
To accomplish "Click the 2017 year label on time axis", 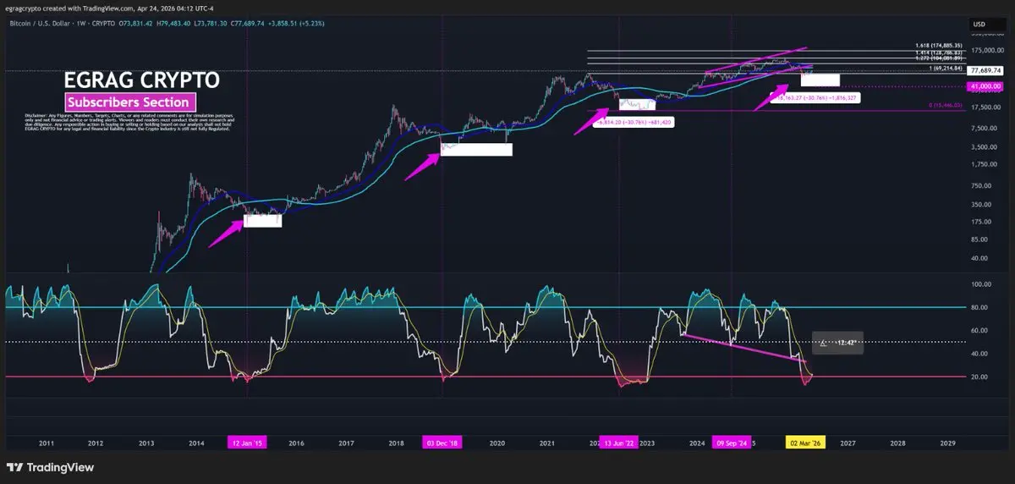I will 346,443.
